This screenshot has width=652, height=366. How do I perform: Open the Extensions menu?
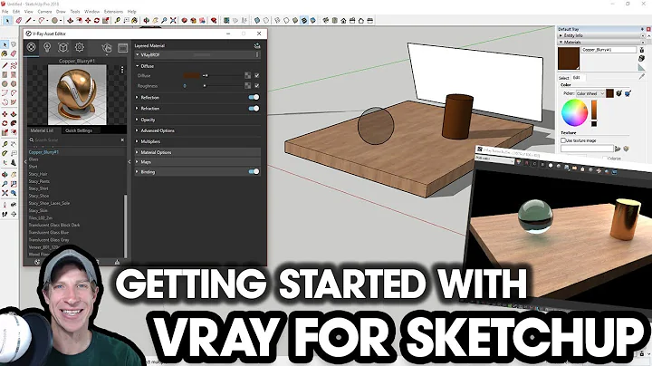[x=113, y=12]
